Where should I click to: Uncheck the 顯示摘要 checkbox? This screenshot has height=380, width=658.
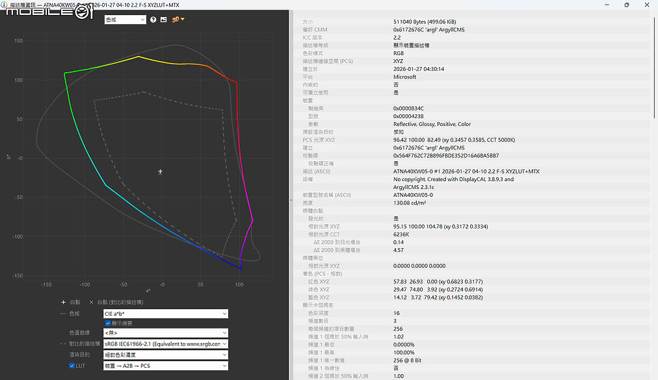(107, 324)
